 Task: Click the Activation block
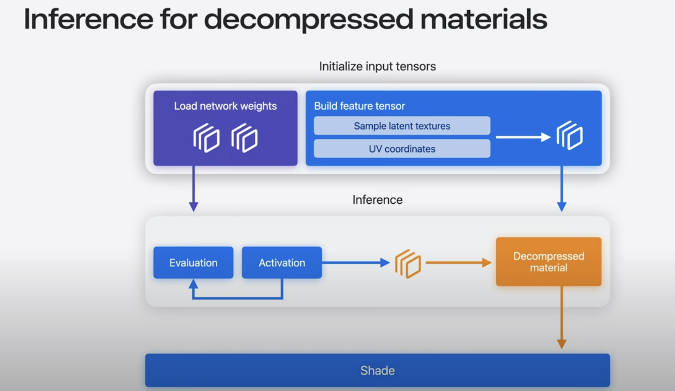[x=282, y=262]
